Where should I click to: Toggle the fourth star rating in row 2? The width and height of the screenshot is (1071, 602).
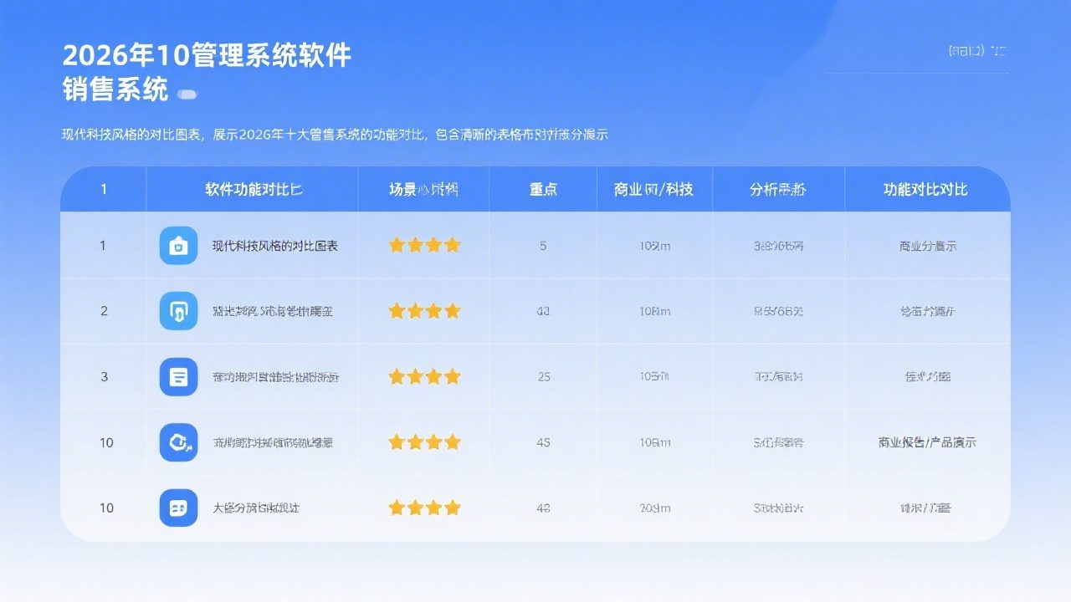click(451, 310)
